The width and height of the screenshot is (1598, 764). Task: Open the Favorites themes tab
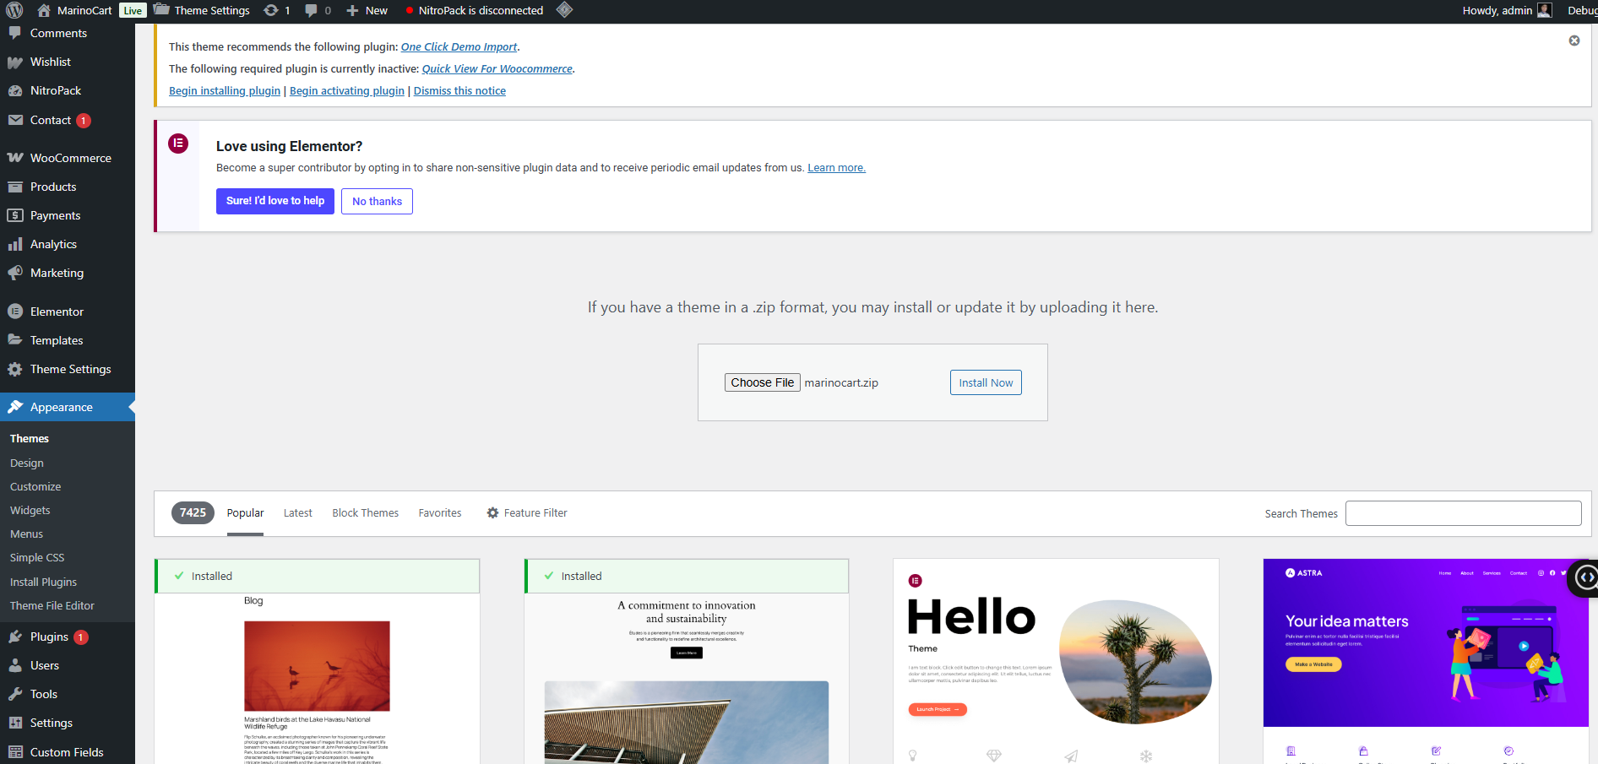tap(440, 512)
